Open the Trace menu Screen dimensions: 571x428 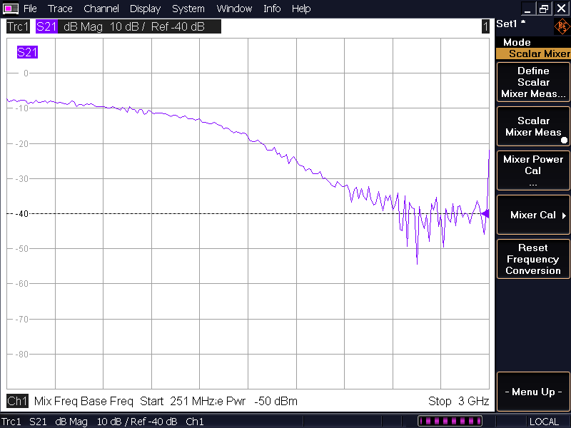point(60,9)
